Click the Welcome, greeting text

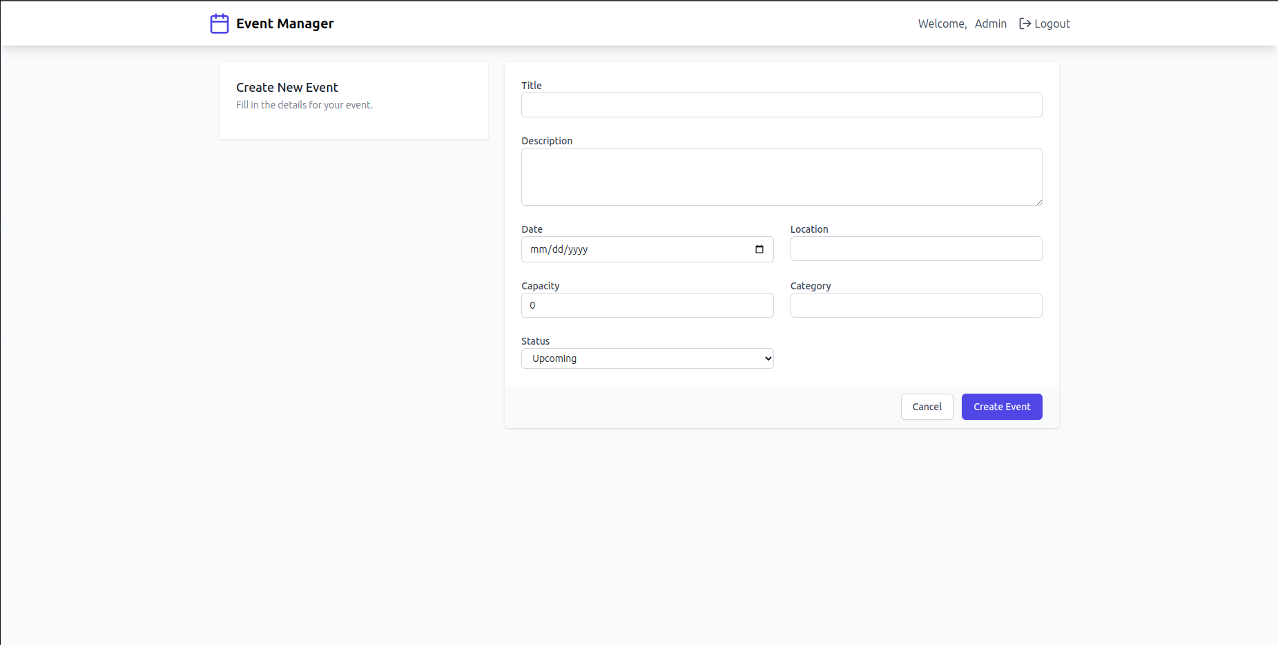pos(942,23)
